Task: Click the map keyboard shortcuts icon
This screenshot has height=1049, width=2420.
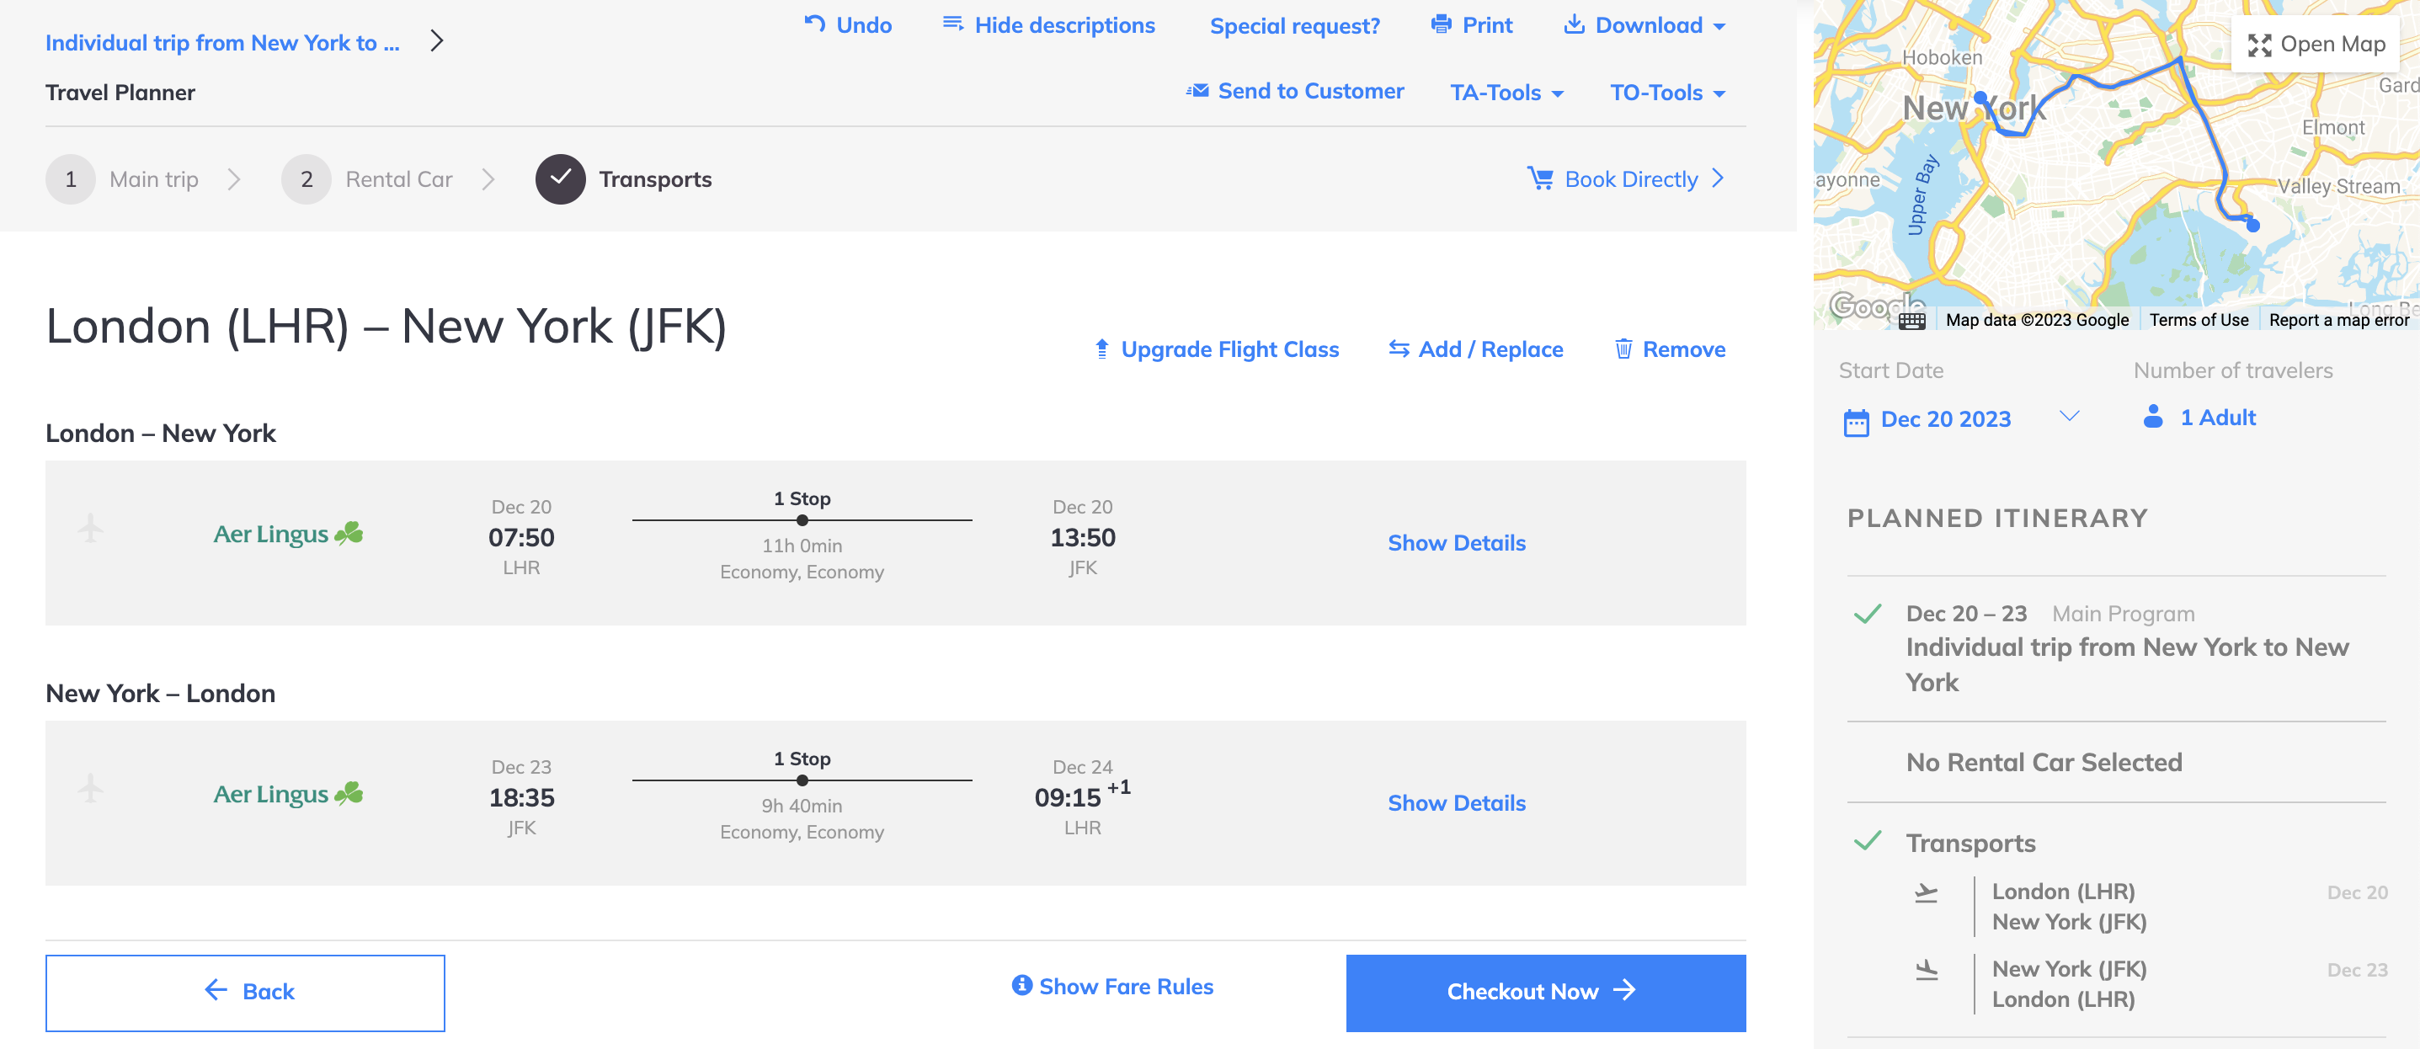Action: (x=1911, y=321)
